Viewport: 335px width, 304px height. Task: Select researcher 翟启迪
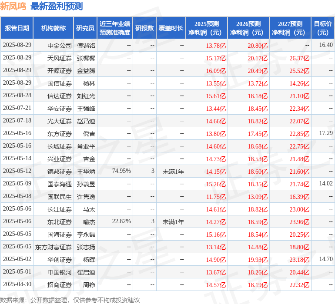86,272
